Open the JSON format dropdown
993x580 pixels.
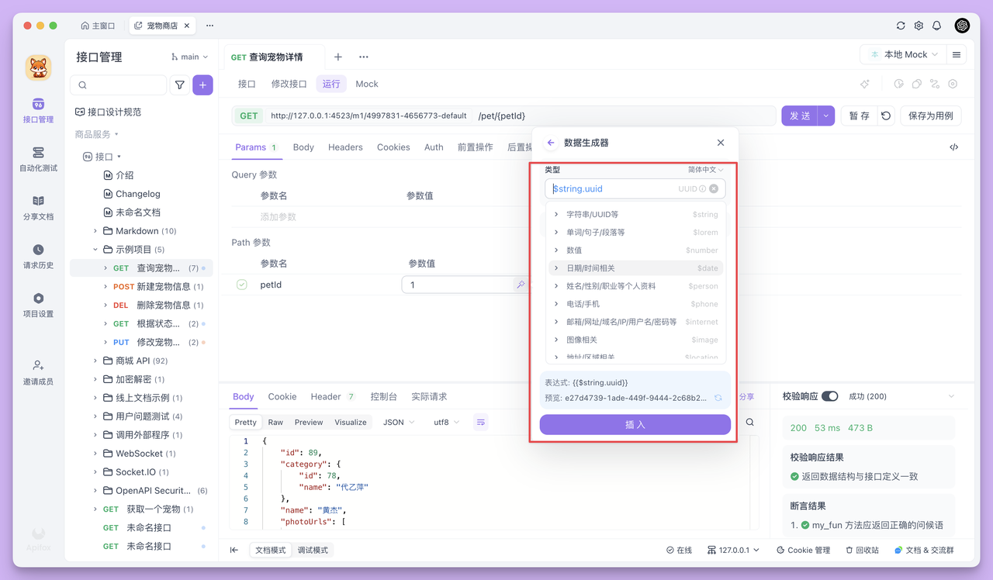399,423
